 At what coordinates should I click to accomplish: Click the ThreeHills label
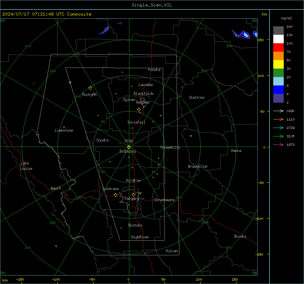point(170,148)
